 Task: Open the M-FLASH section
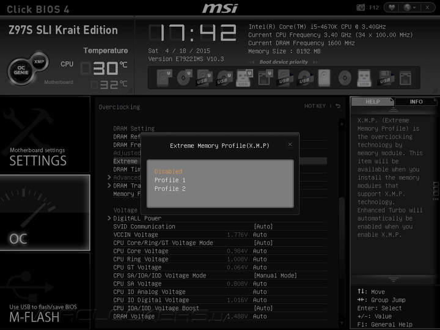[x=45, y=290]
